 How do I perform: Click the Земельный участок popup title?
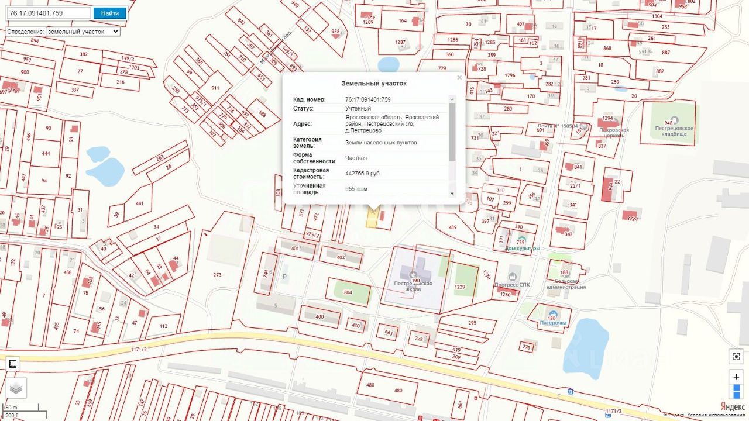click(374, 83)
